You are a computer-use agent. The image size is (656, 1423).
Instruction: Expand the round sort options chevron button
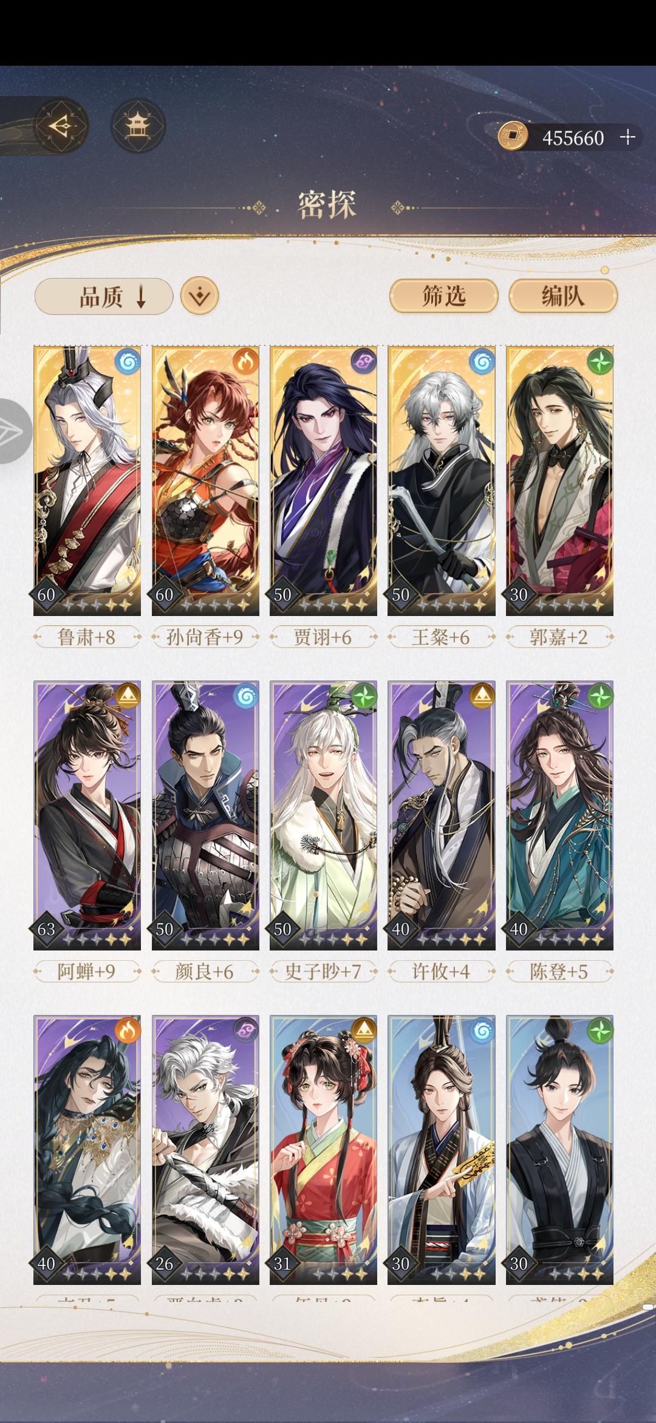click(x=200, y=296)
